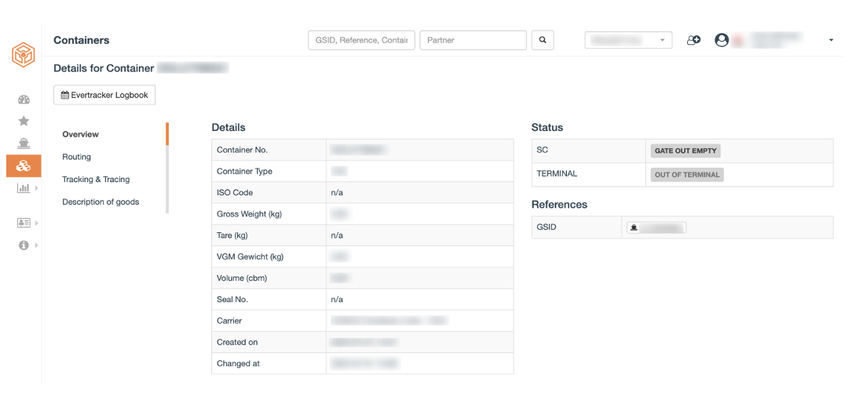The width and height of the screenshot is (856, 400).
Task: Open favorites star icon in sidebar
Action: 24,121
